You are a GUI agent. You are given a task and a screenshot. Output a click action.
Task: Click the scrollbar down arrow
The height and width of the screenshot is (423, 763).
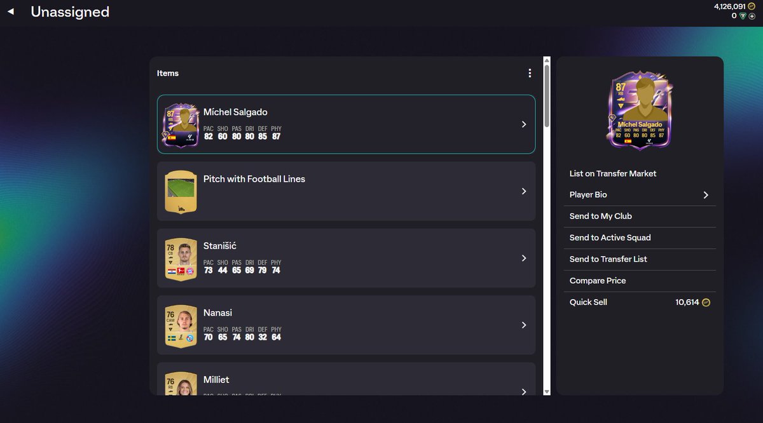point(547,391)
